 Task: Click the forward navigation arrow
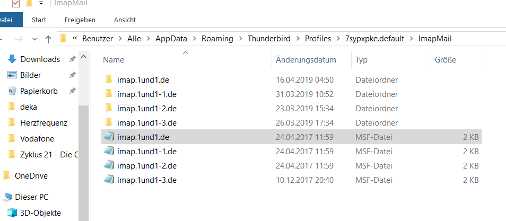(19, 39)
